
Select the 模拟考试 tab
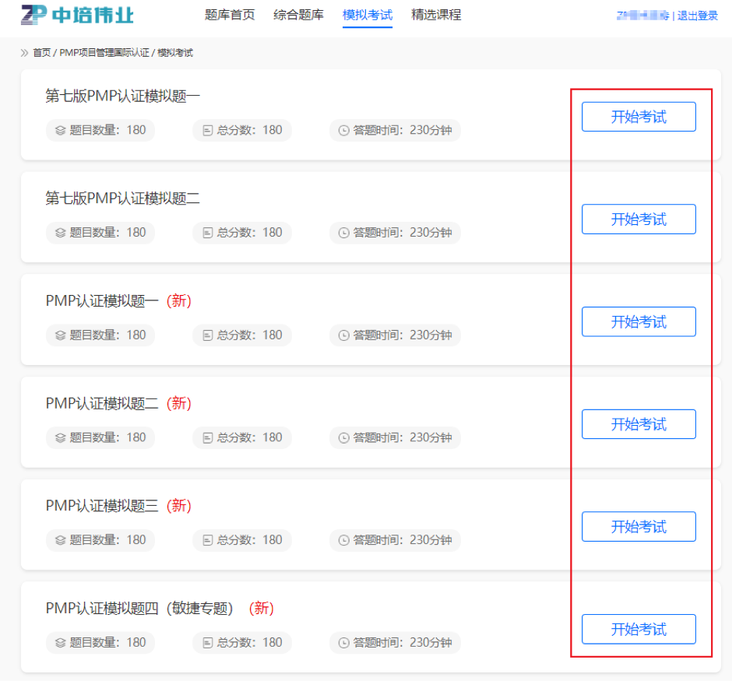coord(368,15)
